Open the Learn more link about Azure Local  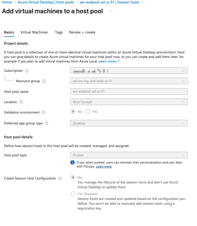(107, 61)
